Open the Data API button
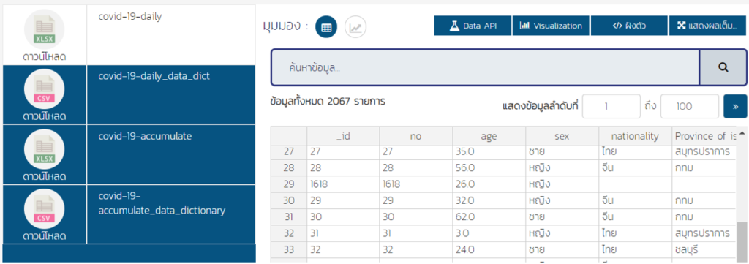Screen dimensions: 749x264 473,26
